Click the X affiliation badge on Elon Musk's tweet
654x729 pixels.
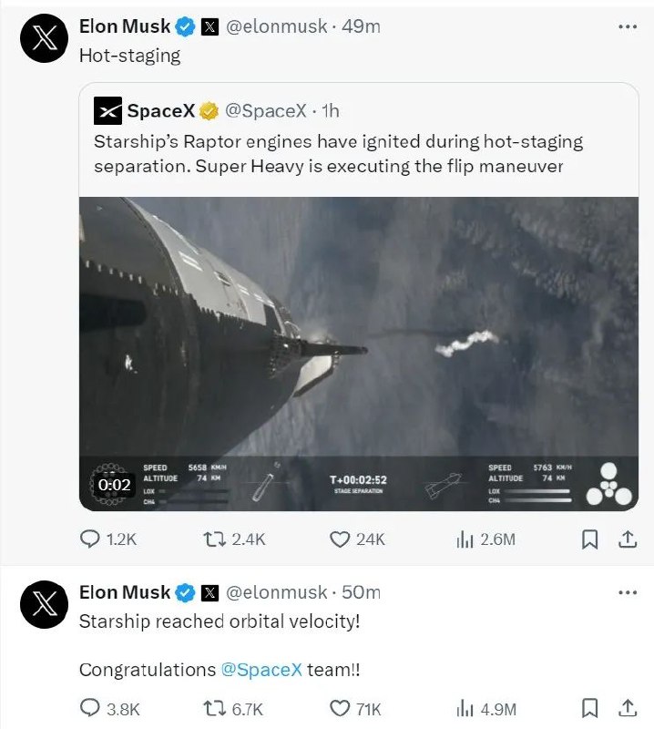pyautogui.click(x=209, y=26)
